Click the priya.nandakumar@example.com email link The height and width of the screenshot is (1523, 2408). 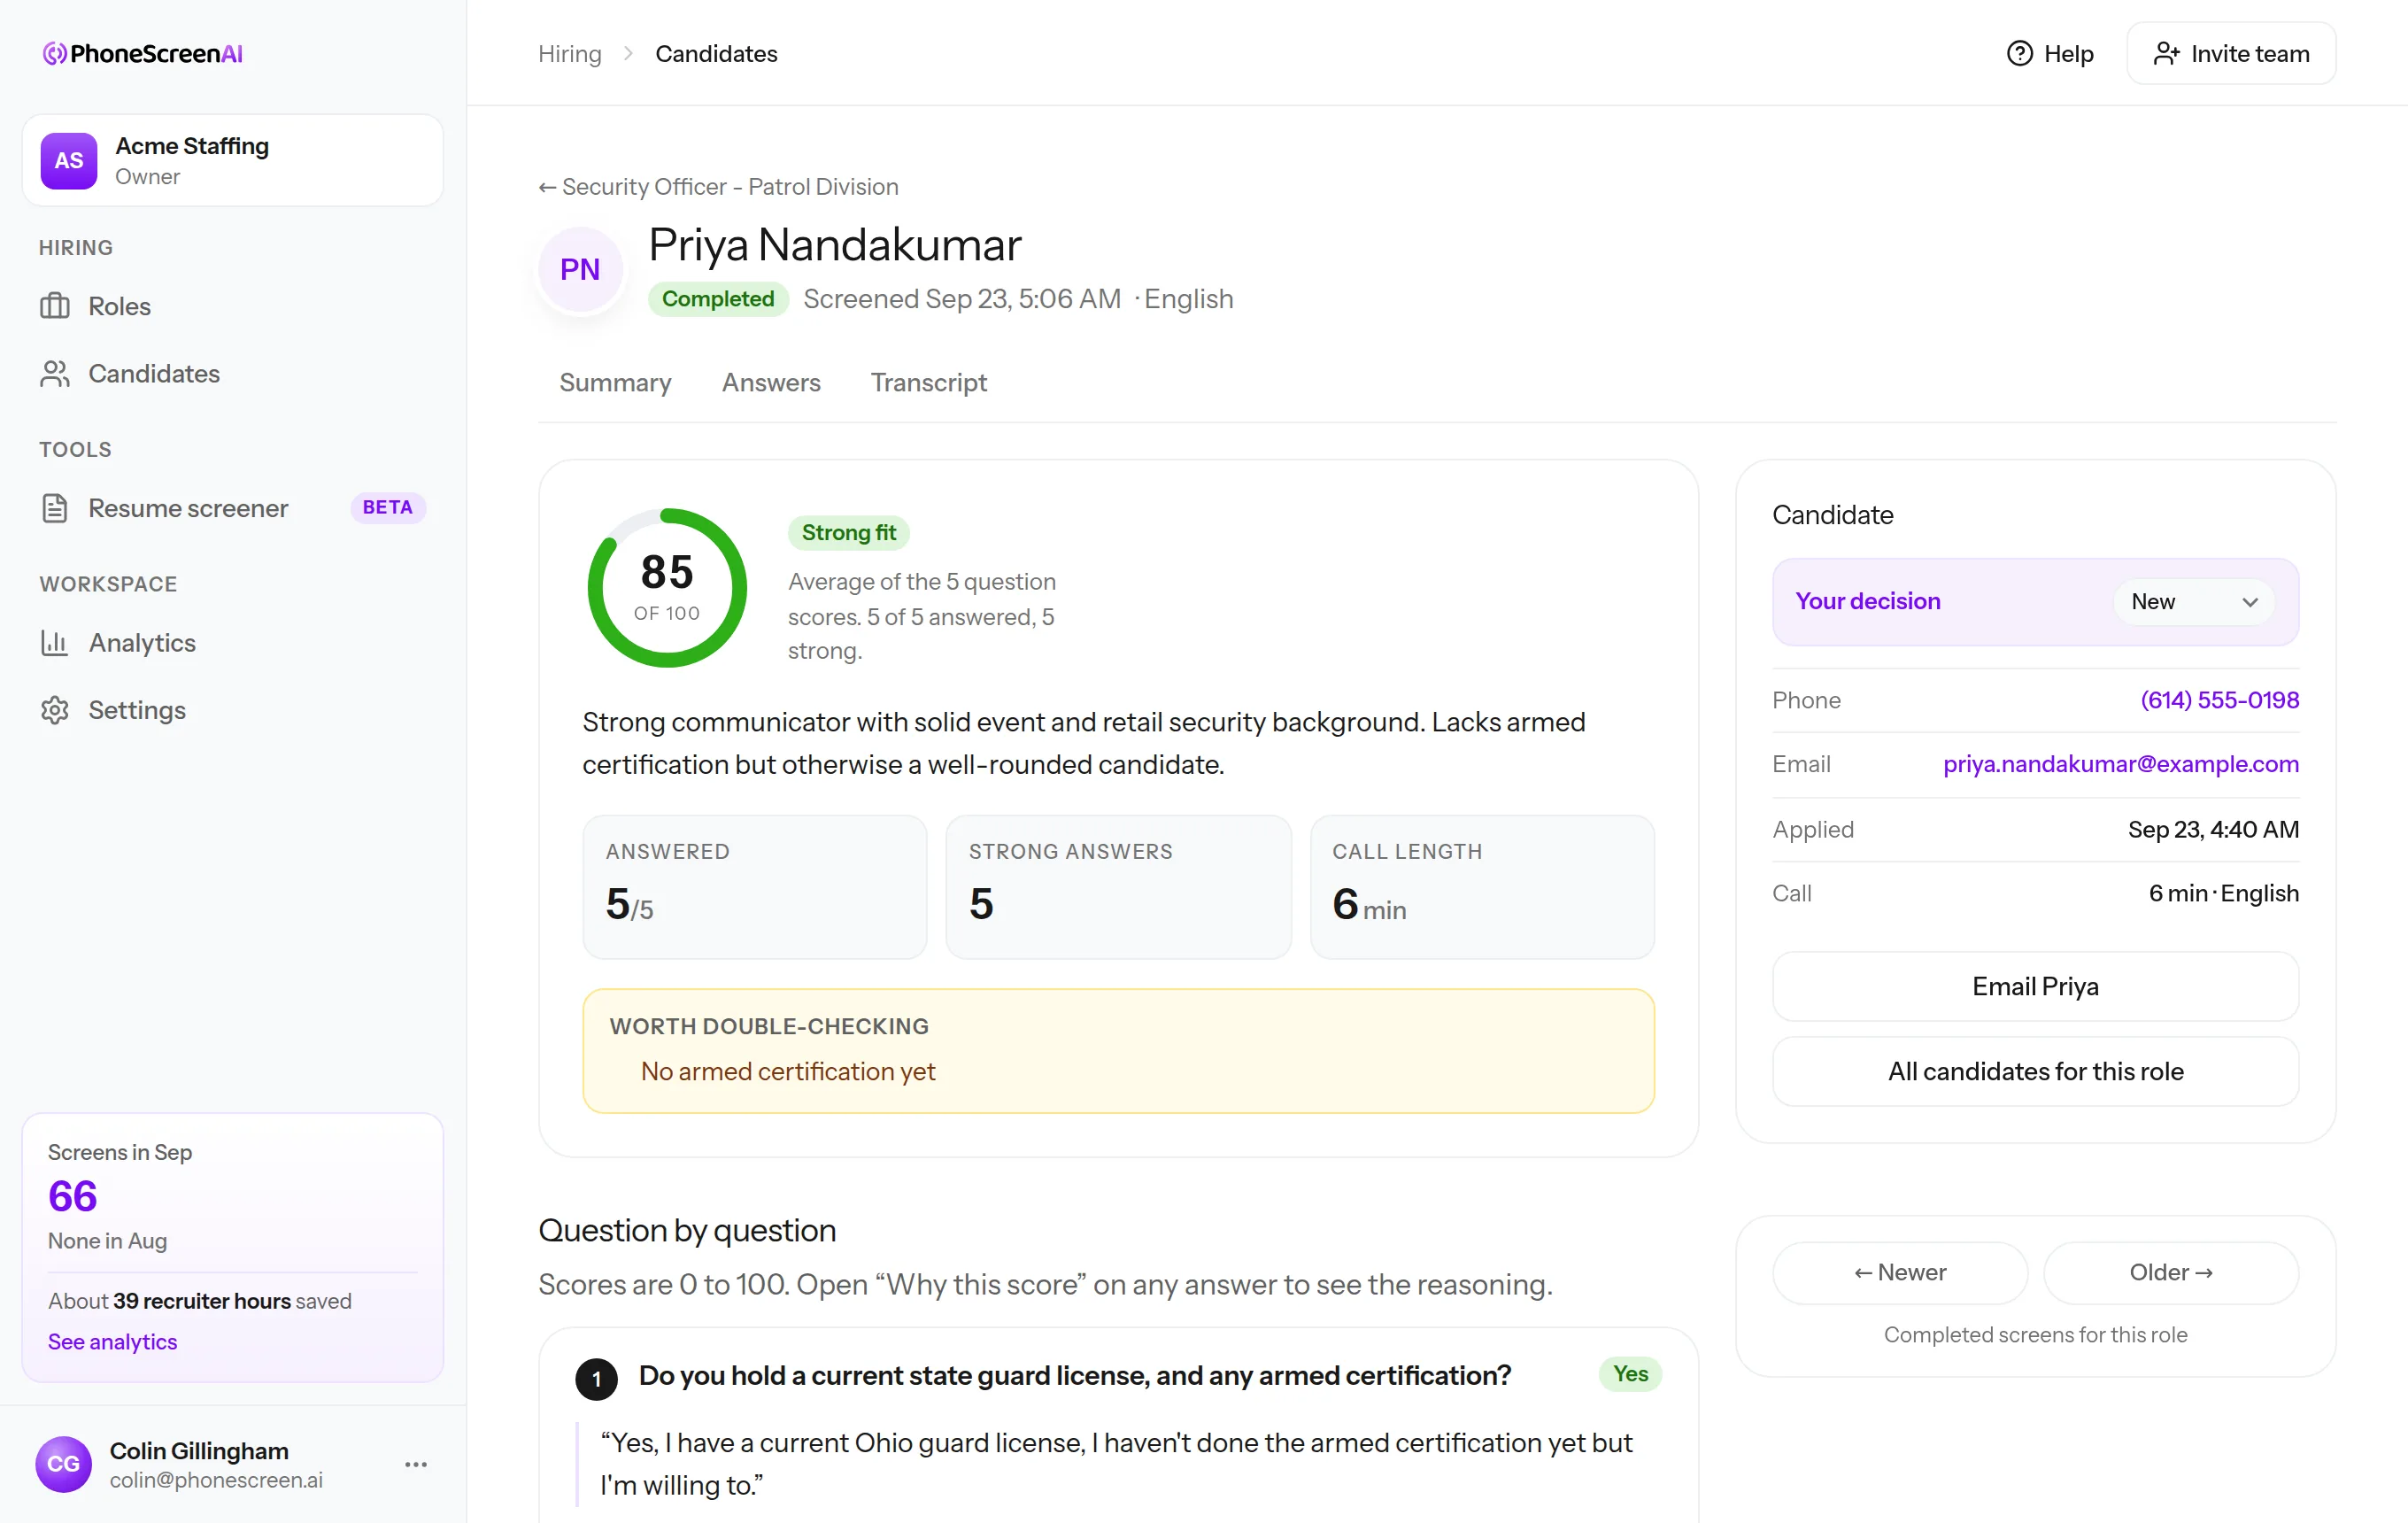(2120, 764)
